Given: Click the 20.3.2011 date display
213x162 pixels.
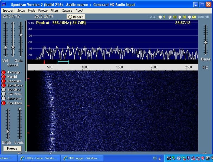Looking at the screenshot, I should [x=44, y=16].
